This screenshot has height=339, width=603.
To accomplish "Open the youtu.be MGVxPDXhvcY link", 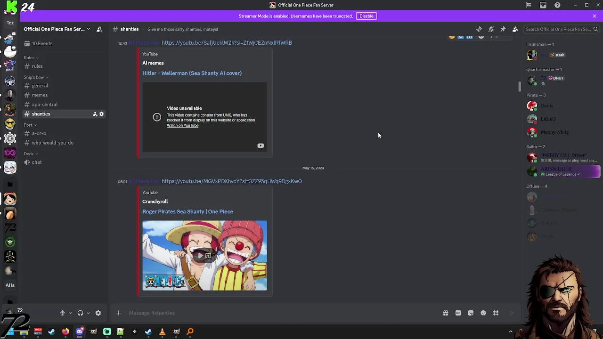I will point(231,181).
